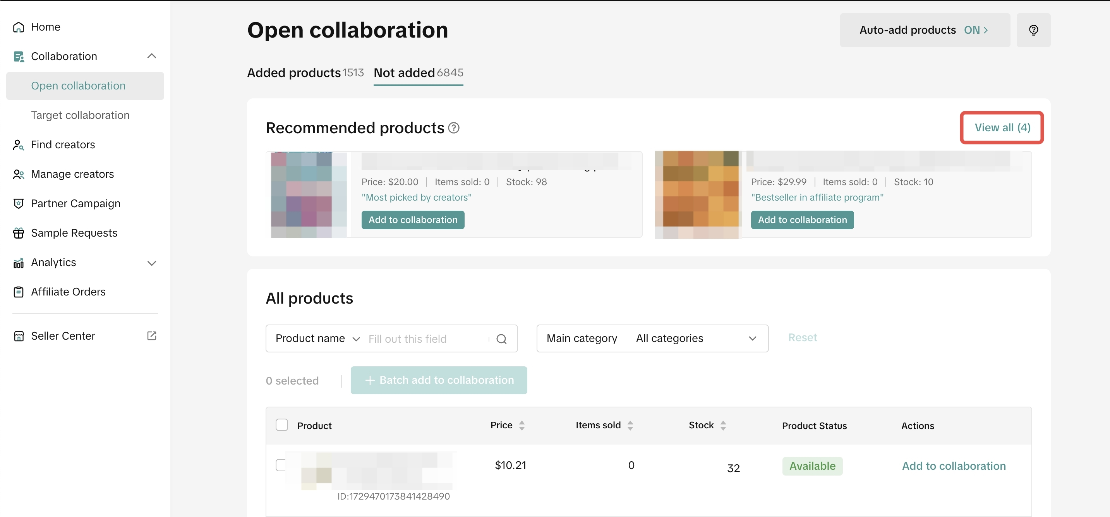Click View all (4) link
Image resolution: width=1110 pixels, height=517 pixels.
point(1002,128)
